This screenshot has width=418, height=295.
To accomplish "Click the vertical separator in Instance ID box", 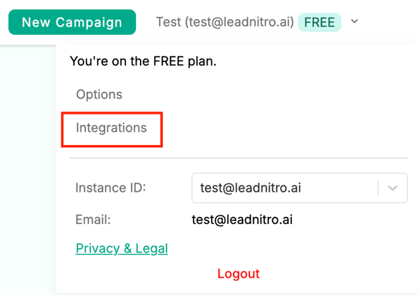I will point(378,188).
